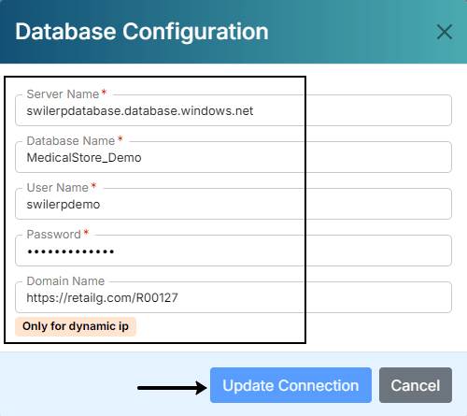Place cursor in swilerpdemo username text
Viewport: 467px width, 416px height.
64,205
